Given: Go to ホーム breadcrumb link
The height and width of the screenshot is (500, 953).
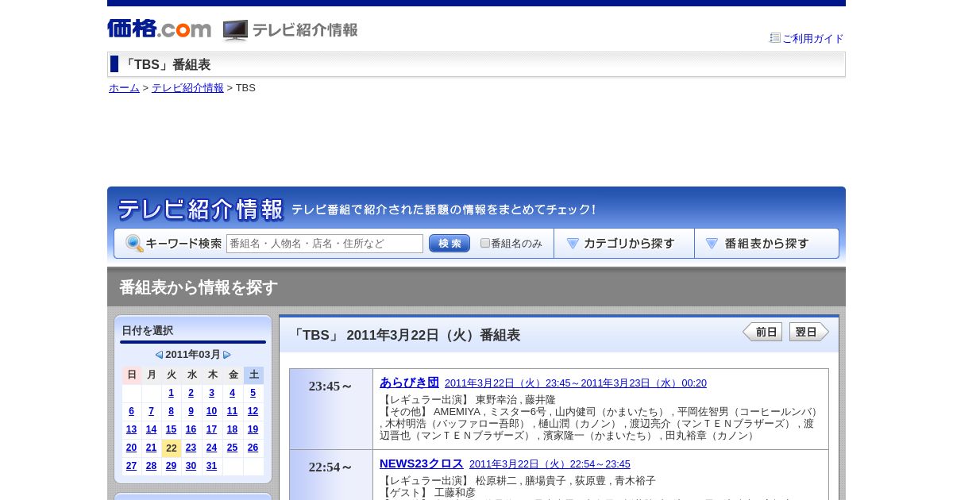Looking at the screenshot, I should click(x=124, y=88).
